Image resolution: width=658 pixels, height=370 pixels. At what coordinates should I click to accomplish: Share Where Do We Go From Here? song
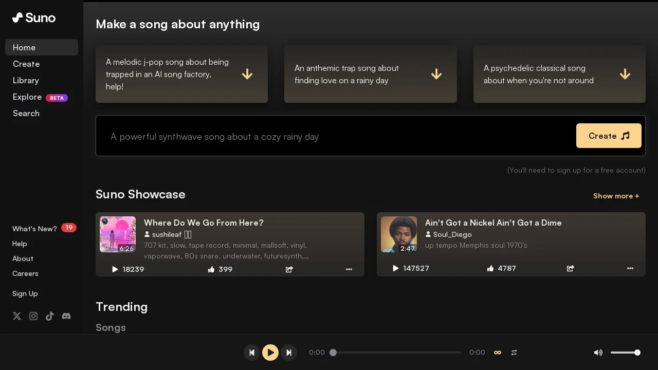click(x=289, y=269)
